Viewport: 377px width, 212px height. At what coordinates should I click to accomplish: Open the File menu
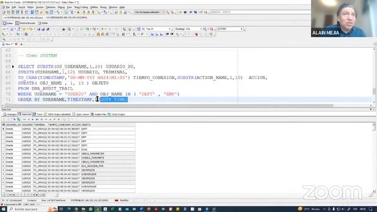7,8
